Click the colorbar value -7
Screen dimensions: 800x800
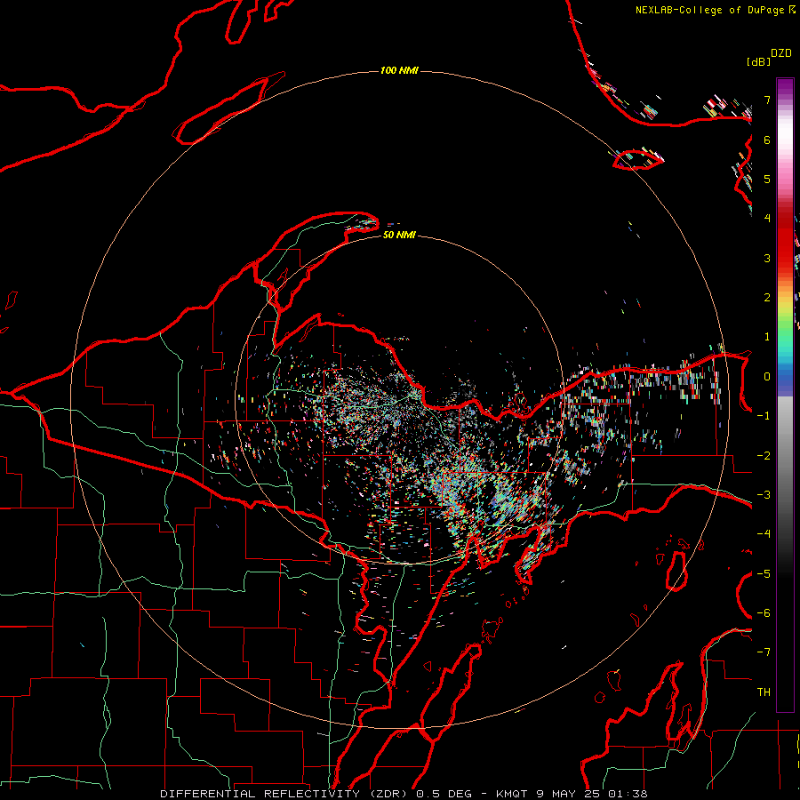coord(764,652)
